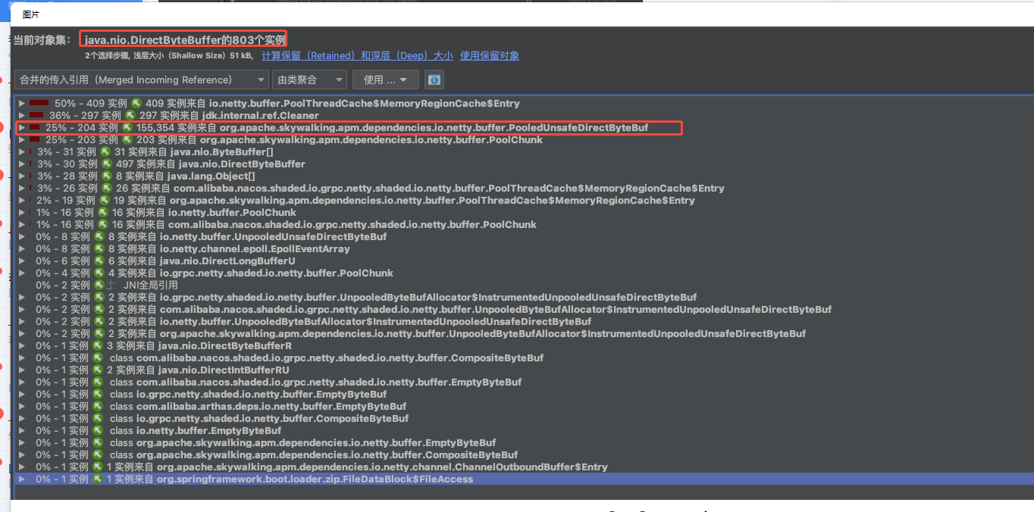The image size is (1034, 512).
Task: Click green icon in java.nio.DirectByteBuffer 497 row
Action: tap(107, 164)
